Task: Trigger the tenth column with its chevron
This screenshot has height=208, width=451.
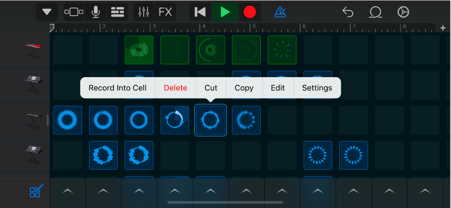Action: pos(389,191)
